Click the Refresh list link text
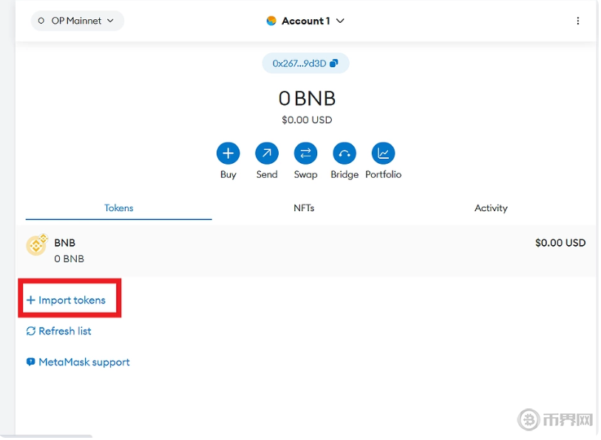The height and width of the screenshot is (440, 601). 65,331
